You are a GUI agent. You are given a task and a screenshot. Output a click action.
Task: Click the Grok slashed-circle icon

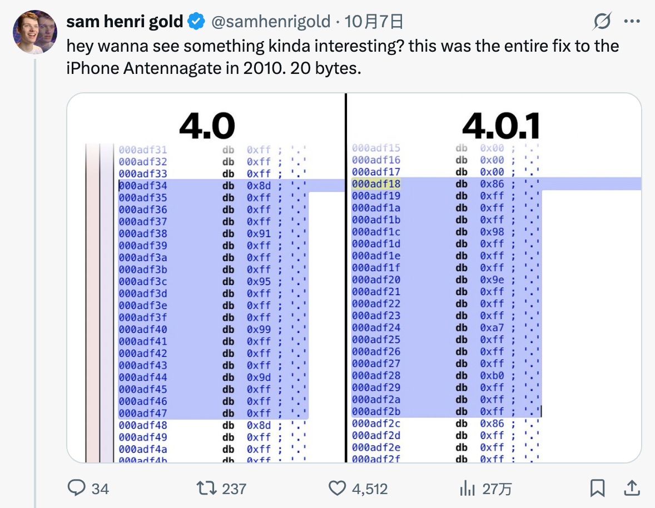click(603, 22)
